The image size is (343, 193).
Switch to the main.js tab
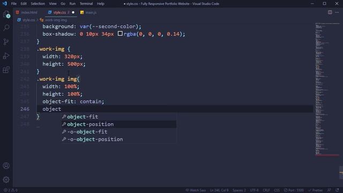tap(88, 12)
